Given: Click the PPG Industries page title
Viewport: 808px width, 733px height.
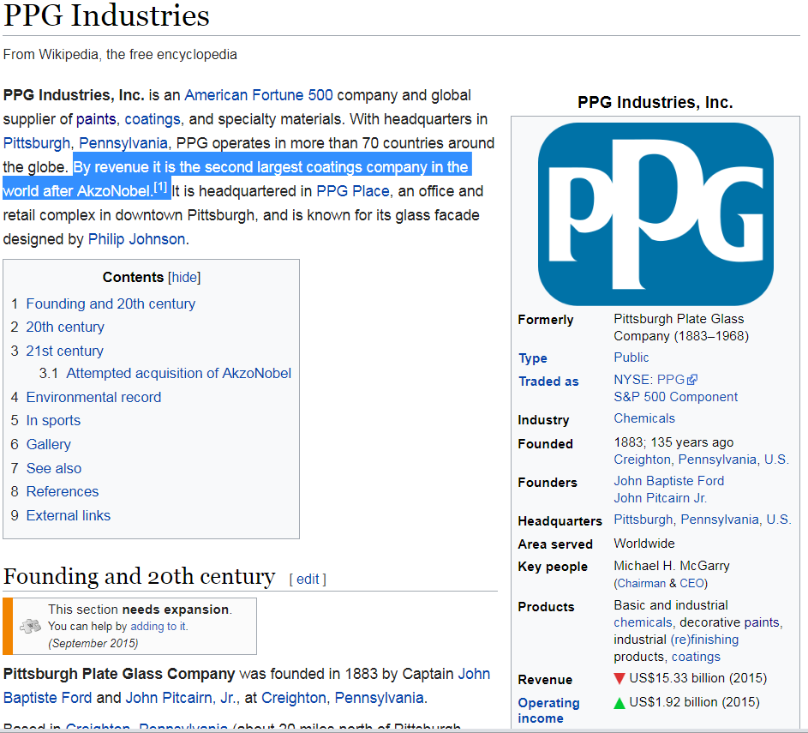Looking at the screenshot, I should (106, 15).
